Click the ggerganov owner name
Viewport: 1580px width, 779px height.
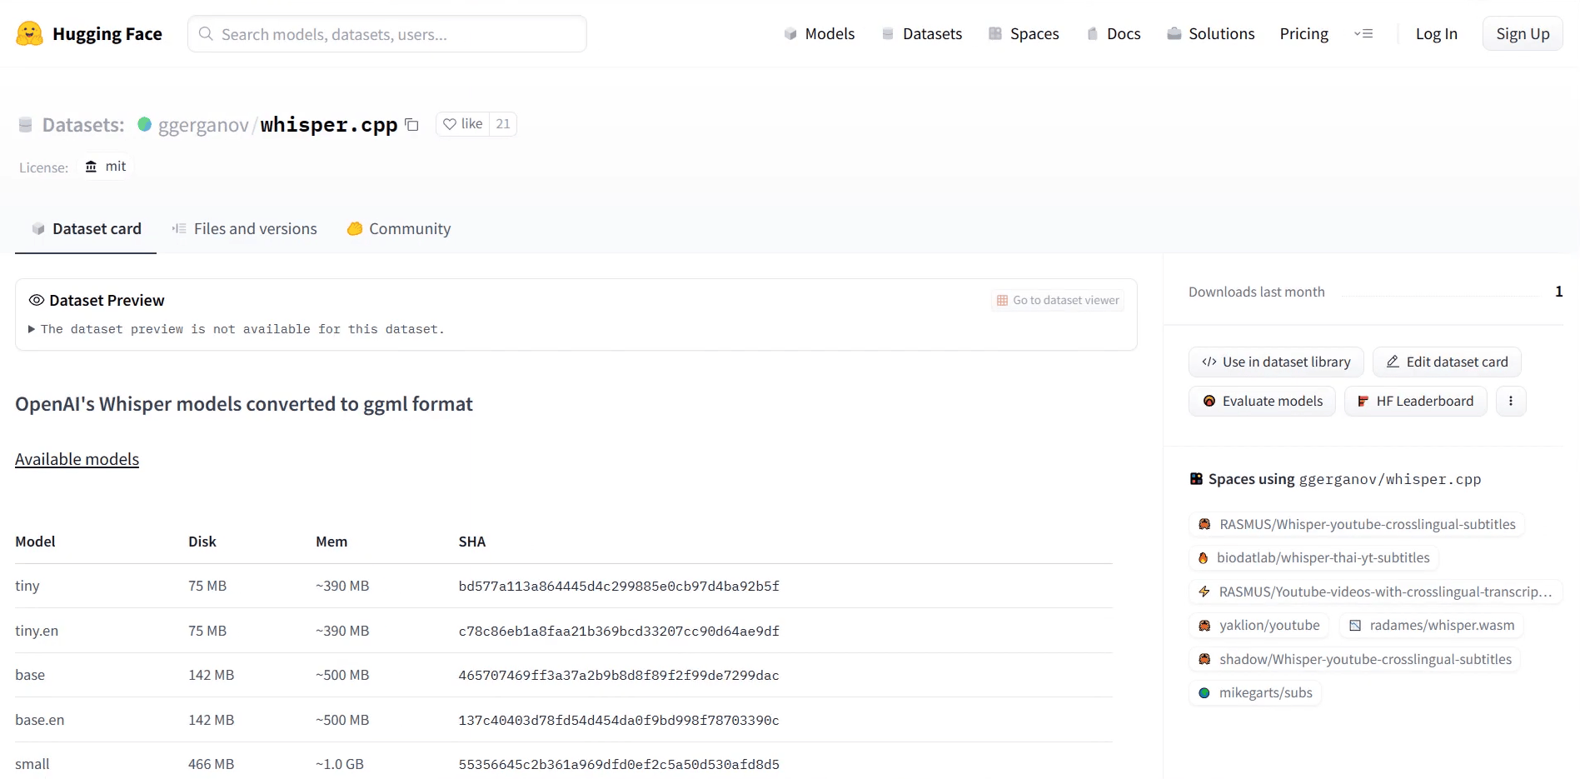(203, 125)
